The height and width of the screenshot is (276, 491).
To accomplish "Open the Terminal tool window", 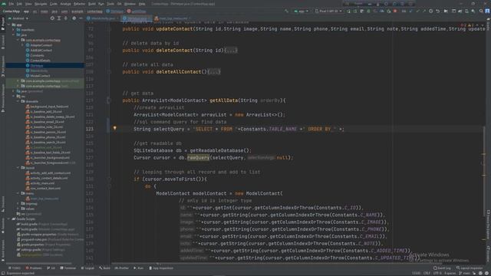I will click(68, 268).
